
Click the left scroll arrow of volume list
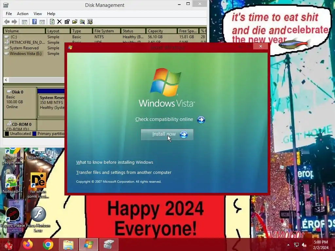(6, 80)
